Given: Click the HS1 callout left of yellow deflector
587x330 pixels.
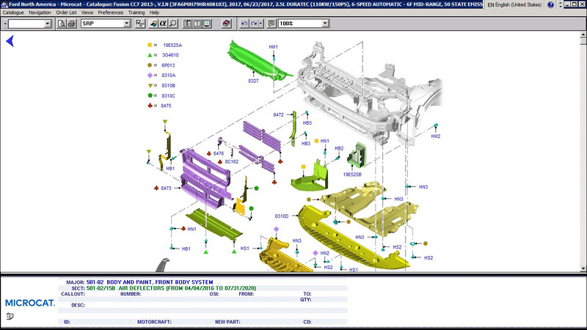Looking at the screenshot, I should 244,249.
